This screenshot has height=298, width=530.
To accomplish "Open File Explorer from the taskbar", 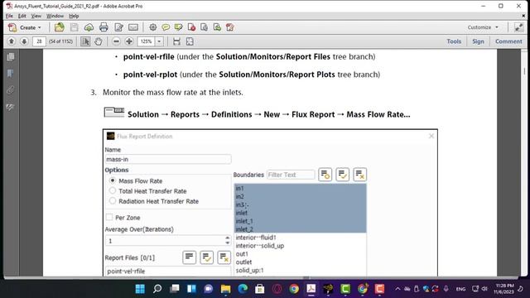I will 225,289.
